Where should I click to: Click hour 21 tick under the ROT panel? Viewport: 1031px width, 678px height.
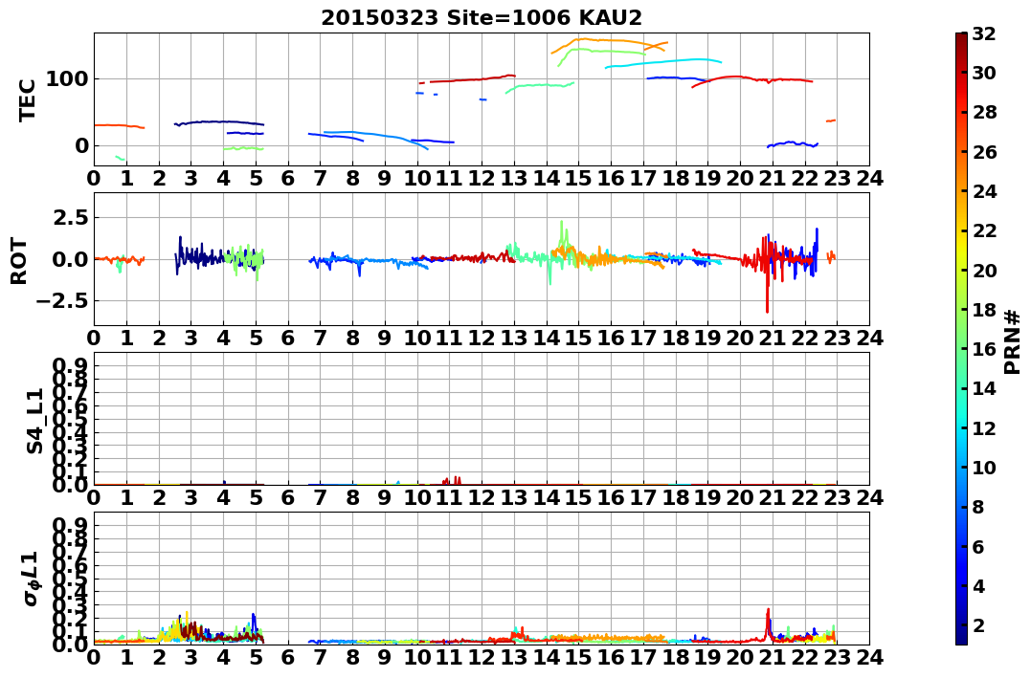pyautogui.click(x=772, y=338)
